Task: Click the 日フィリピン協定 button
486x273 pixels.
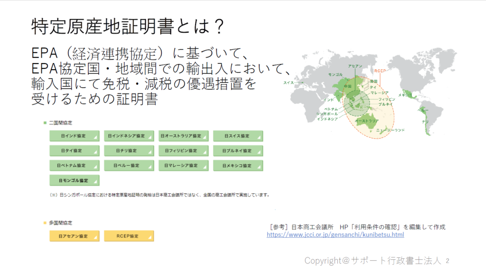Action: [x=183, y=151]
